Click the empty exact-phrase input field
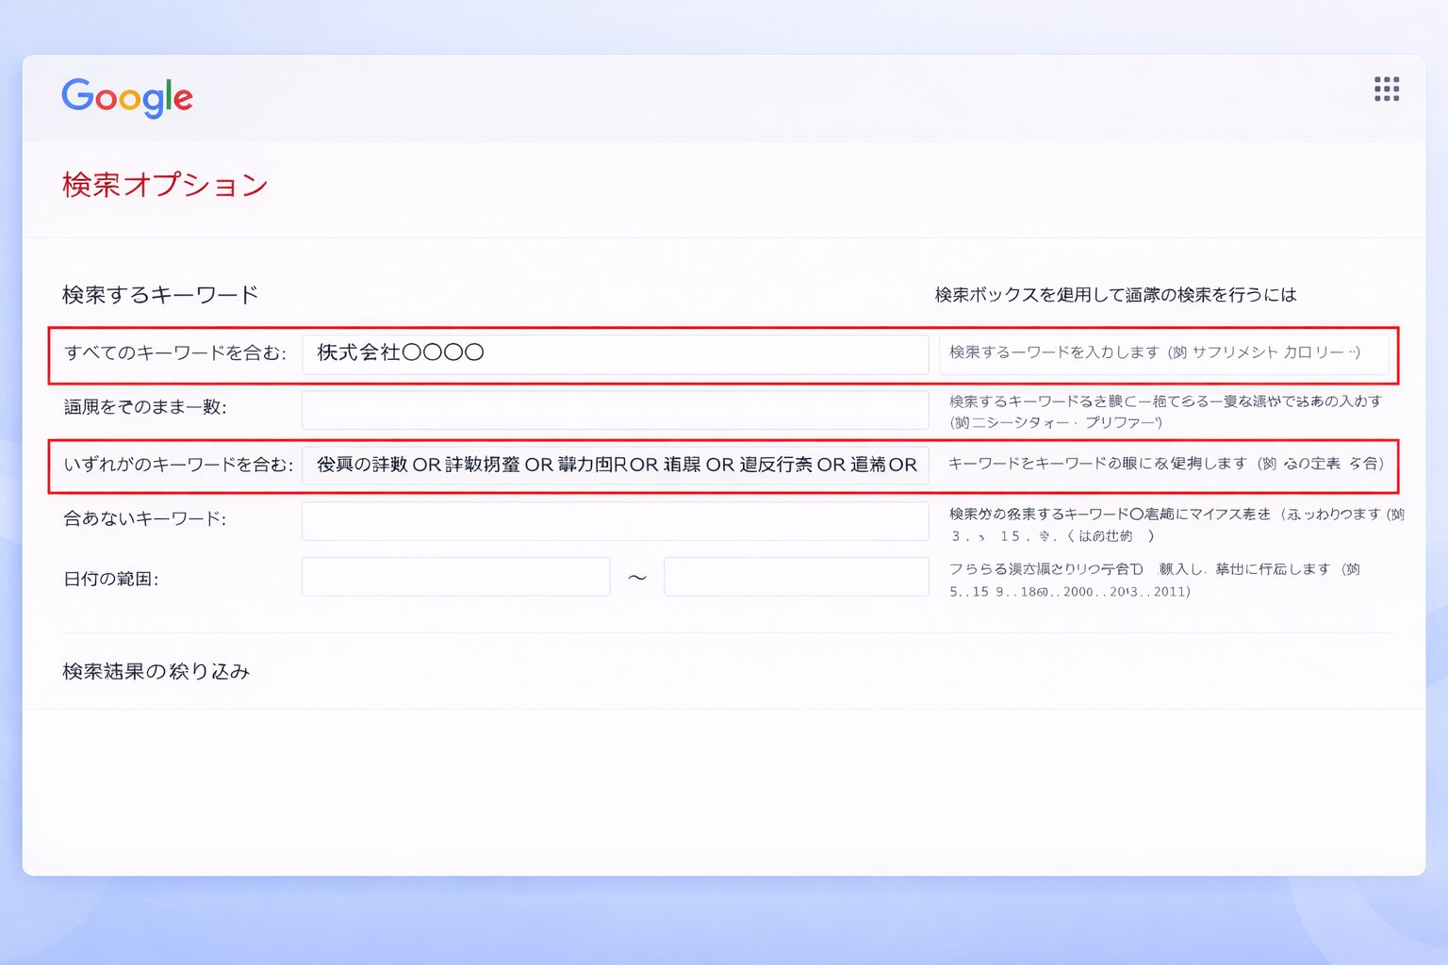 (615, 410)
